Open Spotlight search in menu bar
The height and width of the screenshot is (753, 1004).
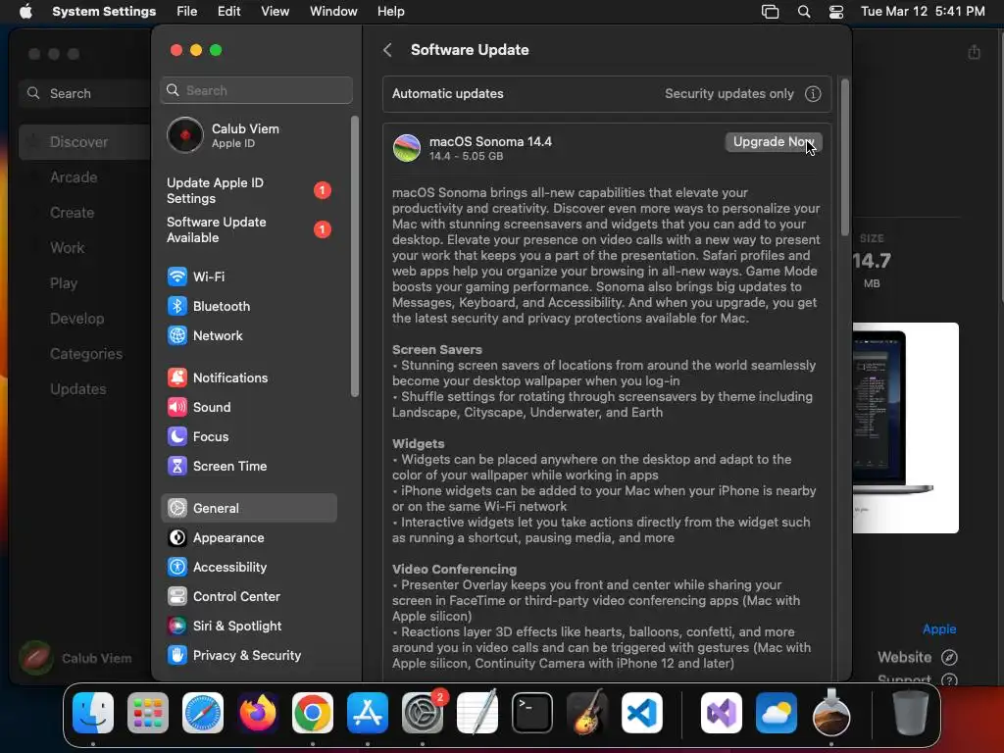coord(804,12)
